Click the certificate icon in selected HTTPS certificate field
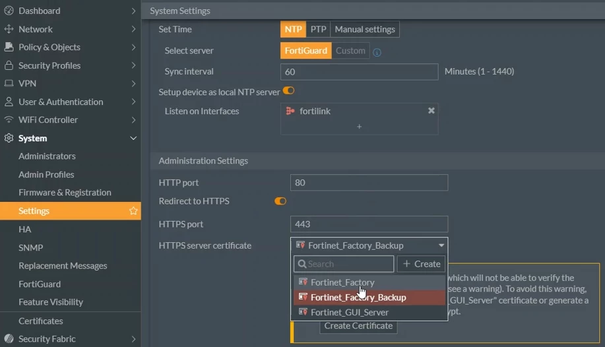The height and width of the screenshot is (347, 605). coord(300,245)
